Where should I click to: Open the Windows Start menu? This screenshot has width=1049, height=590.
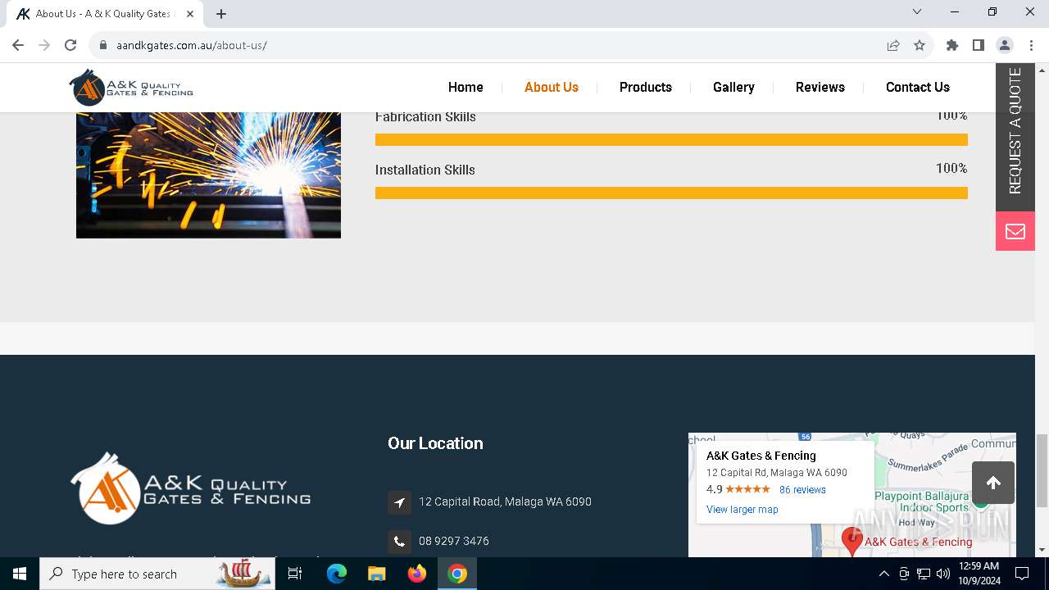[x=20, y=574]
